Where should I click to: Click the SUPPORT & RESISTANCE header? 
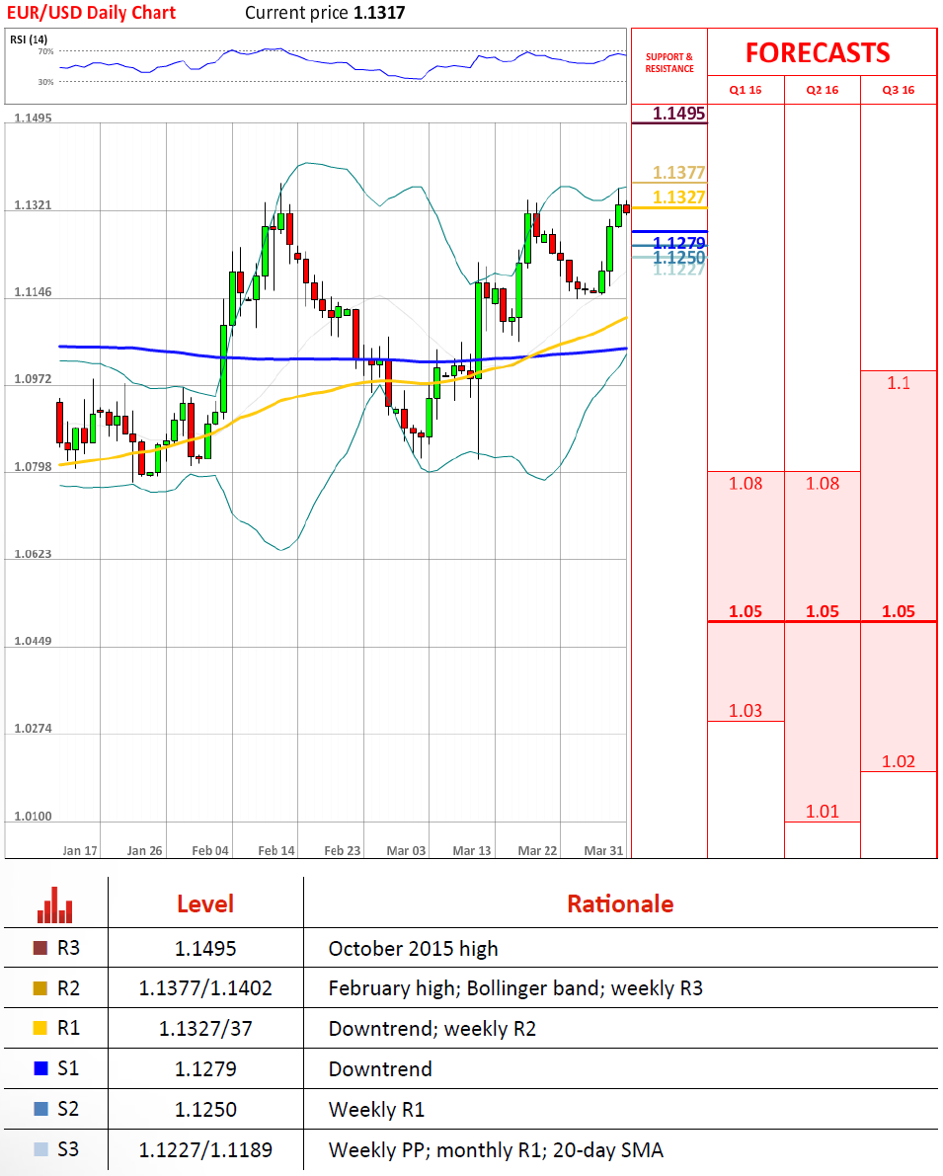click(669, 62)
